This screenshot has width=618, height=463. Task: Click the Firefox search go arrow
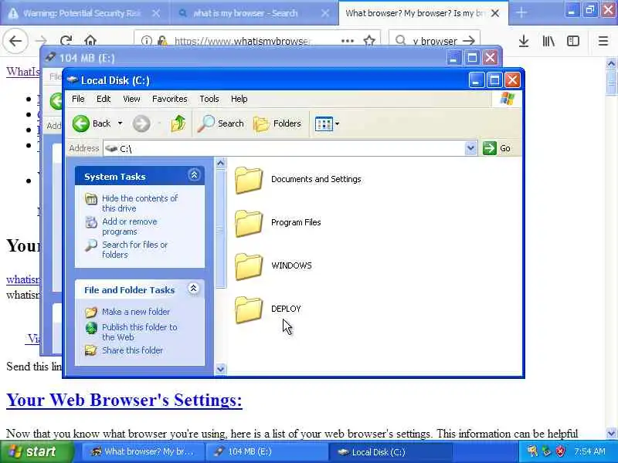(469, 41)
